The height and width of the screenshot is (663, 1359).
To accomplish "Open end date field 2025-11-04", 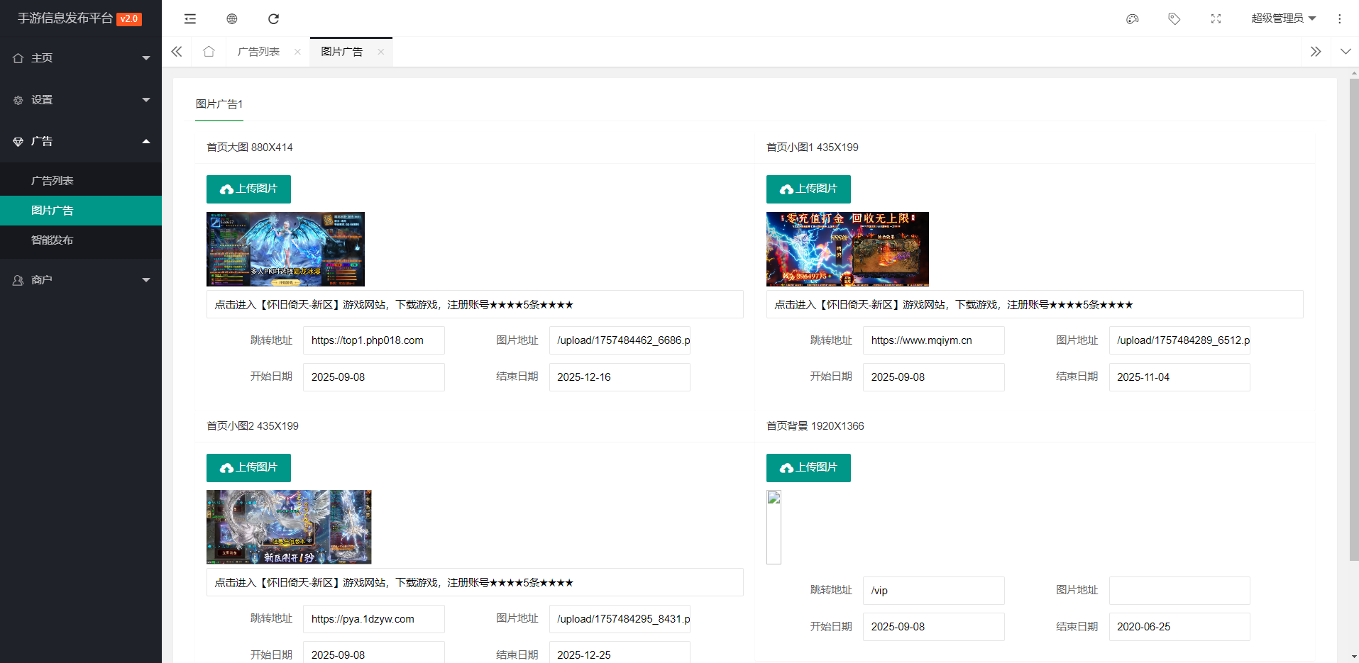I will (1179, 377).
